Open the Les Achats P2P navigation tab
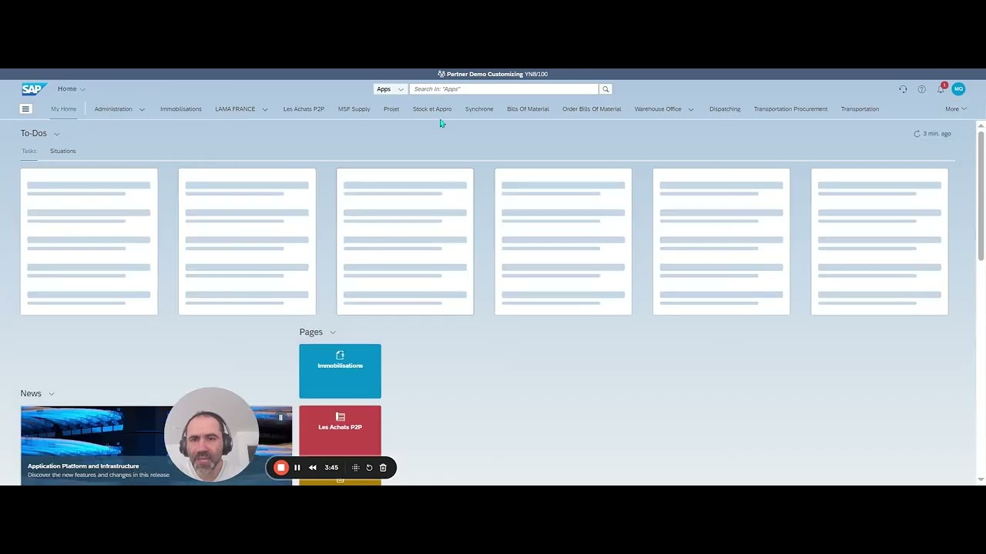 tap(304, 109)
